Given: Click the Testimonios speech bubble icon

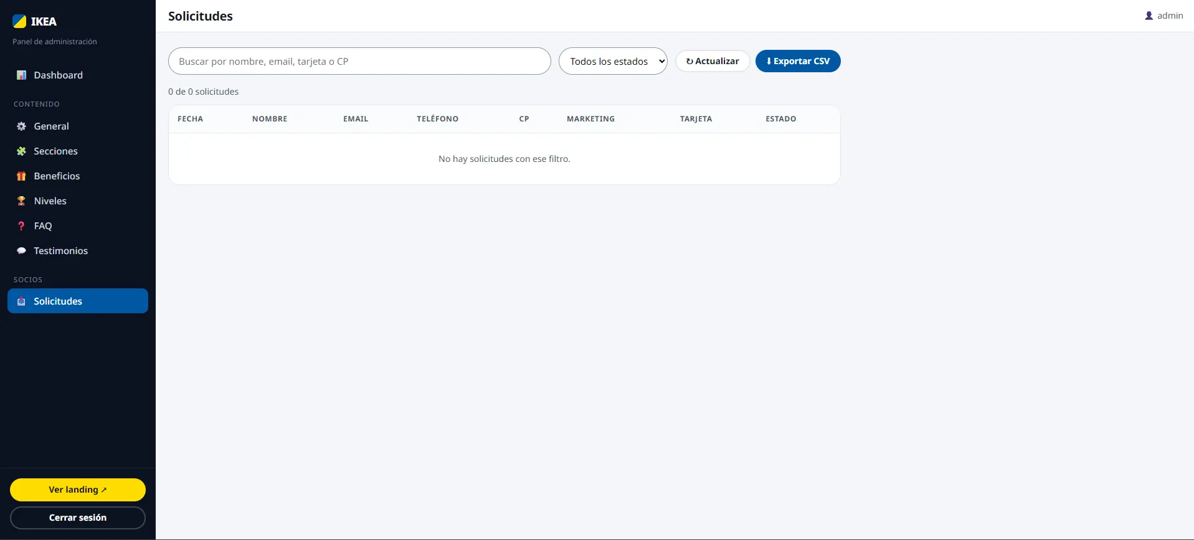Looking at the screenshot, I should pos(21,251).
